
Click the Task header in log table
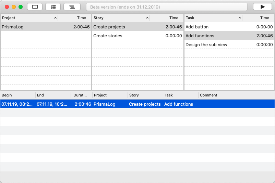pos(181,95)
